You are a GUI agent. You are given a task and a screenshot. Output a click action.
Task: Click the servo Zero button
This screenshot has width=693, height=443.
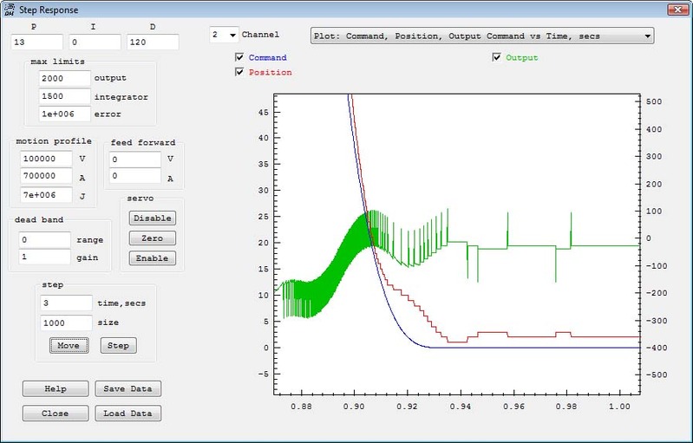click(152, 238)
